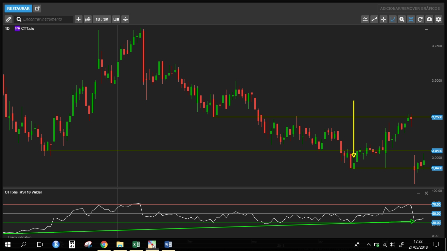Toggle the crosshair cursor
The height and width of the screenshot is (251, 447).
click(x=383, y=19)
